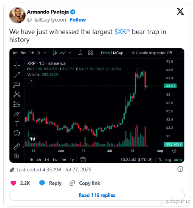This screenshot has width=193, height=208.
Task: Open the indicators fx button
Action: (x=80, y=53)
